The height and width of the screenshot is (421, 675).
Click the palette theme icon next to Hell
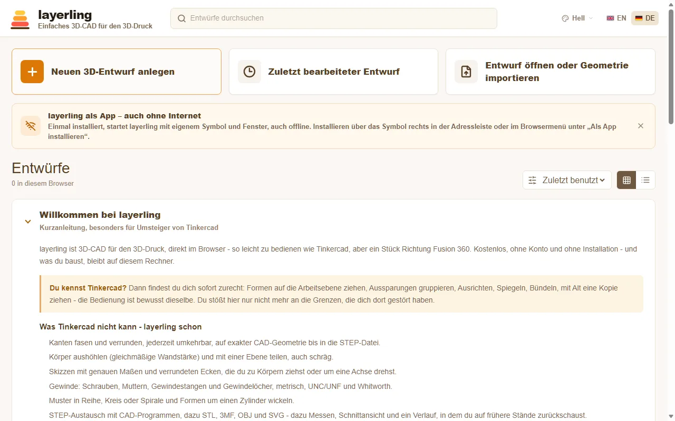coord(565,18)
